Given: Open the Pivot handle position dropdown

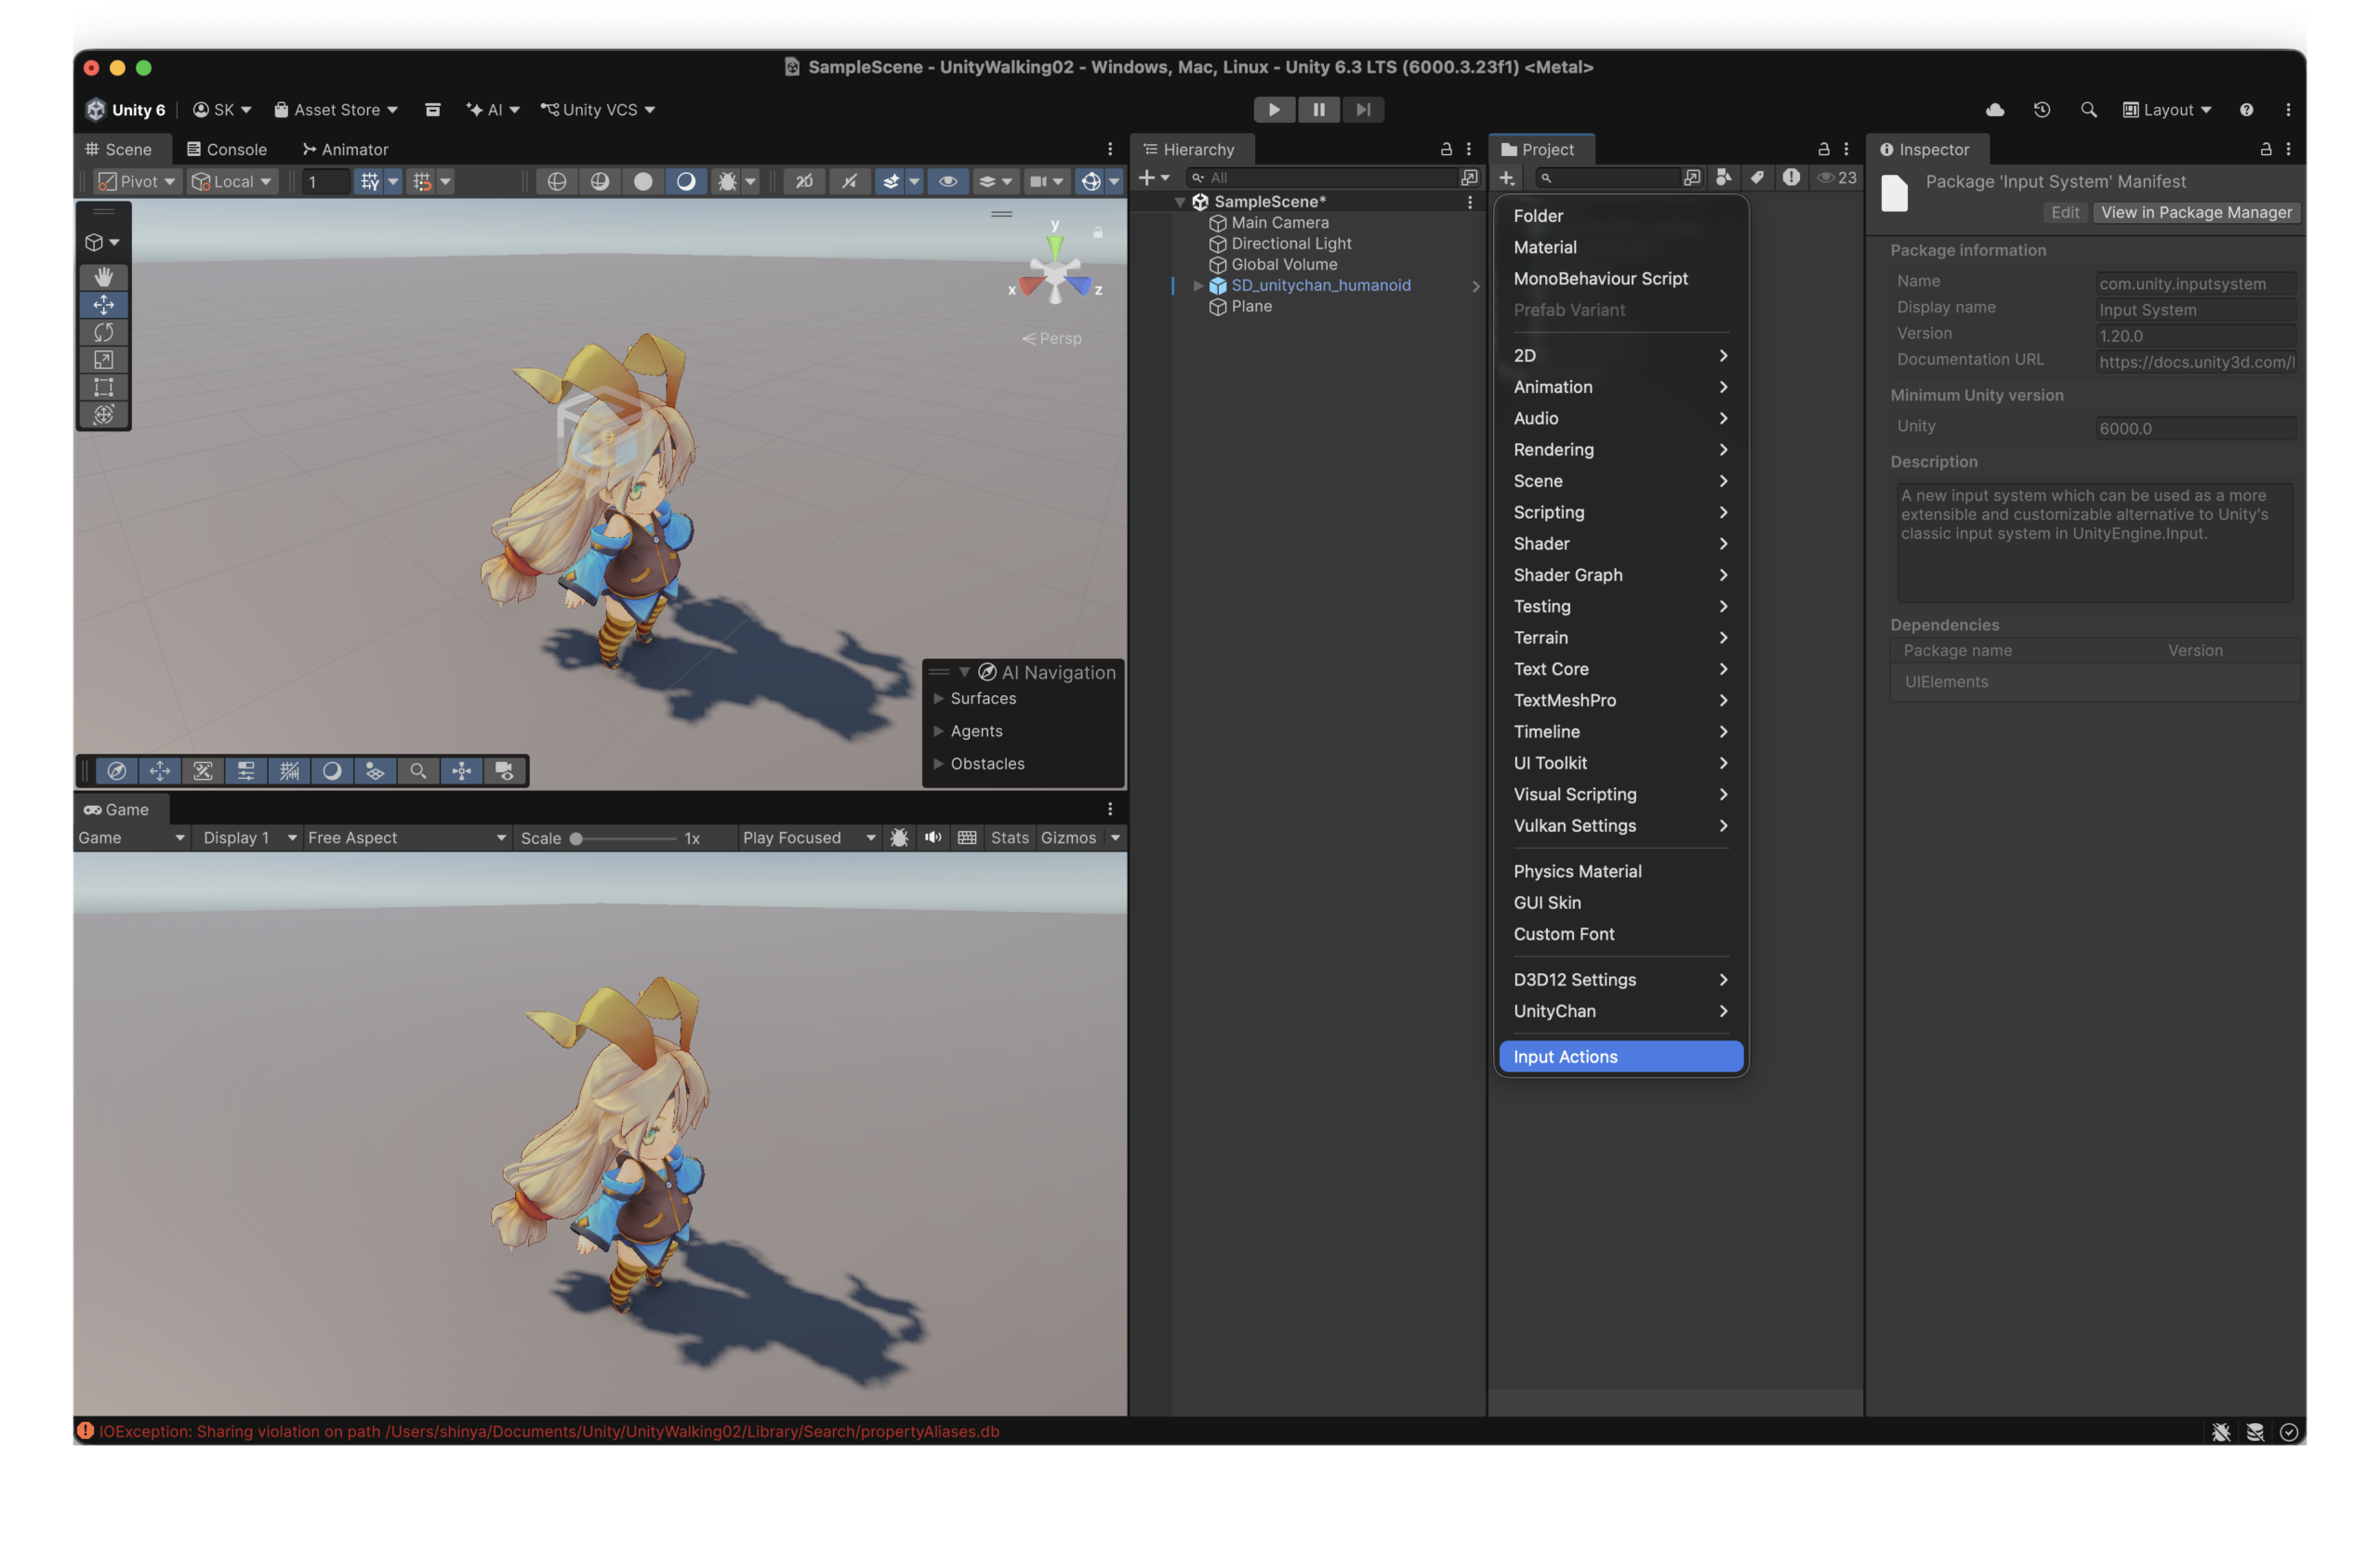Looking at the screenshot, I should [x=136, y=182].
